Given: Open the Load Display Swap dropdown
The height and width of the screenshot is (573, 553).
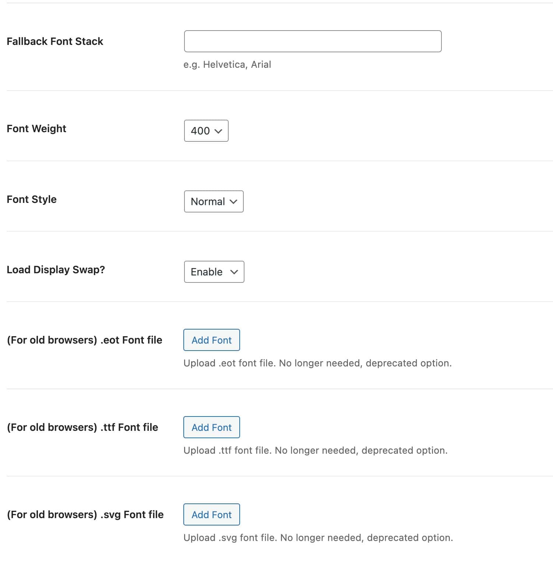Looking at the screenshot, I should pos(214,272).
